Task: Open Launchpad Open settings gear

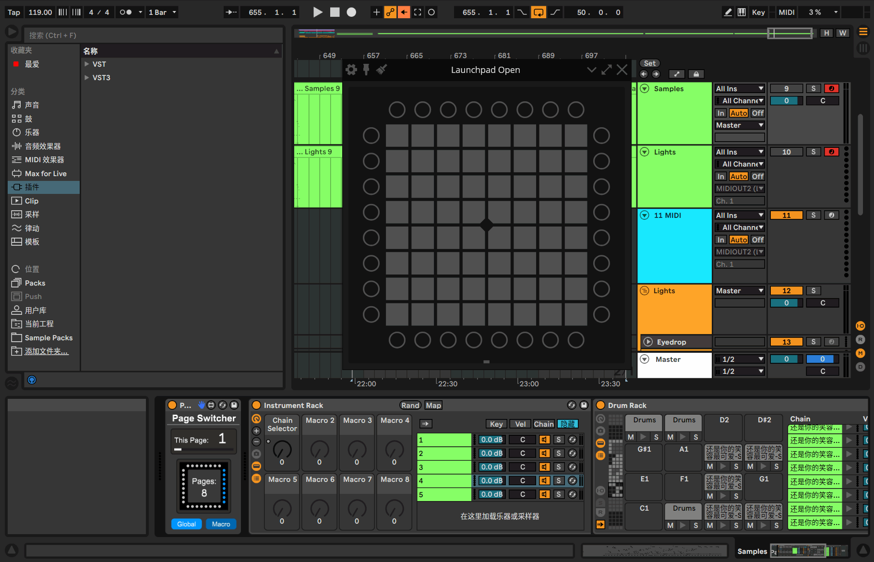Action: (x=351, y=70)
